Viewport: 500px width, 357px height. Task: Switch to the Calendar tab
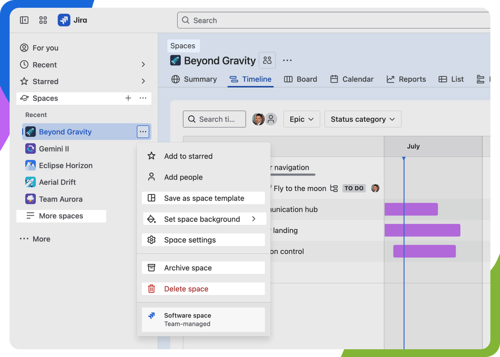point(352,79)
